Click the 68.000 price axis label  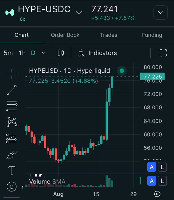[153, 107]
